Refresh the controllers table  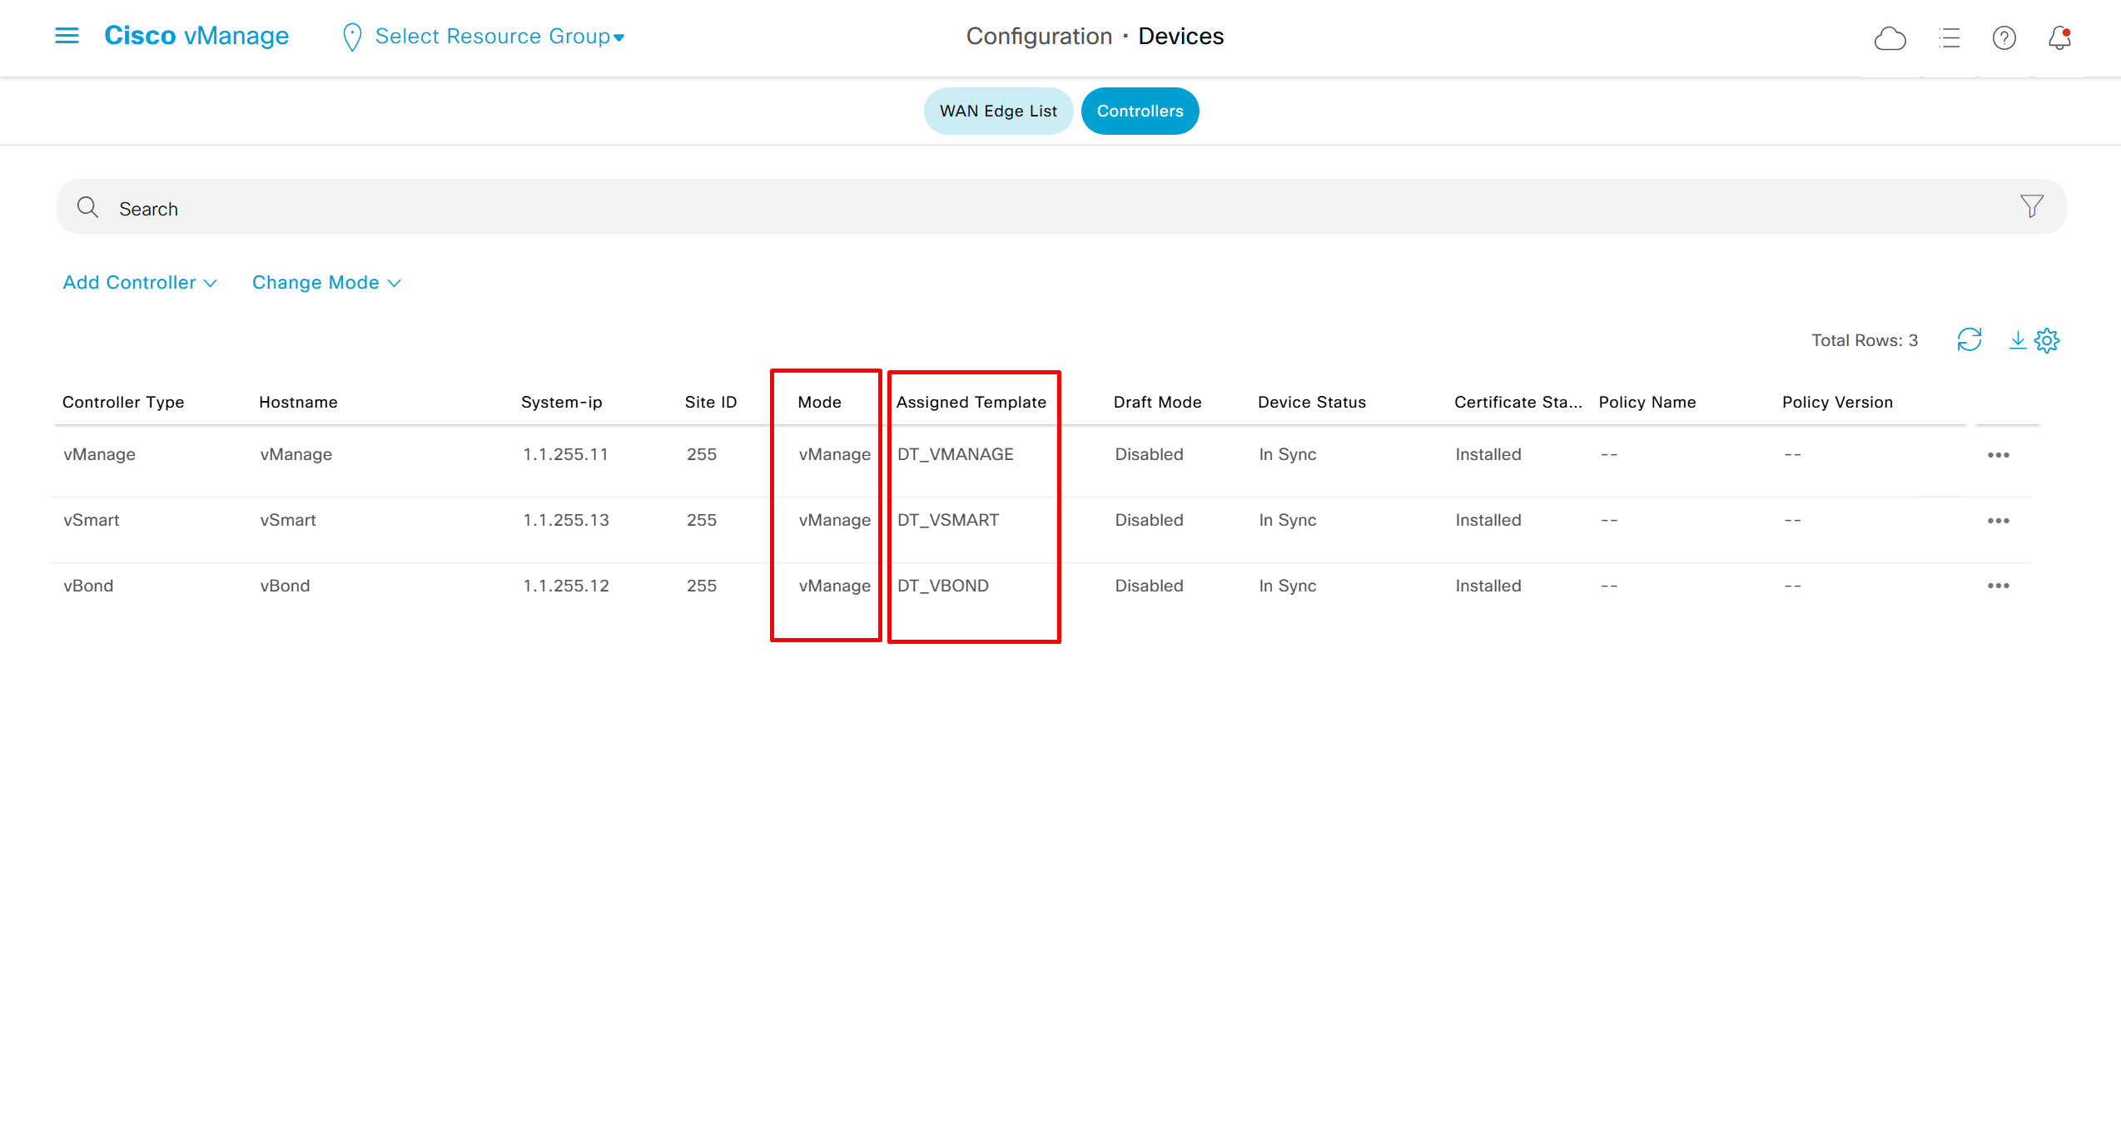coord(1969,339)
